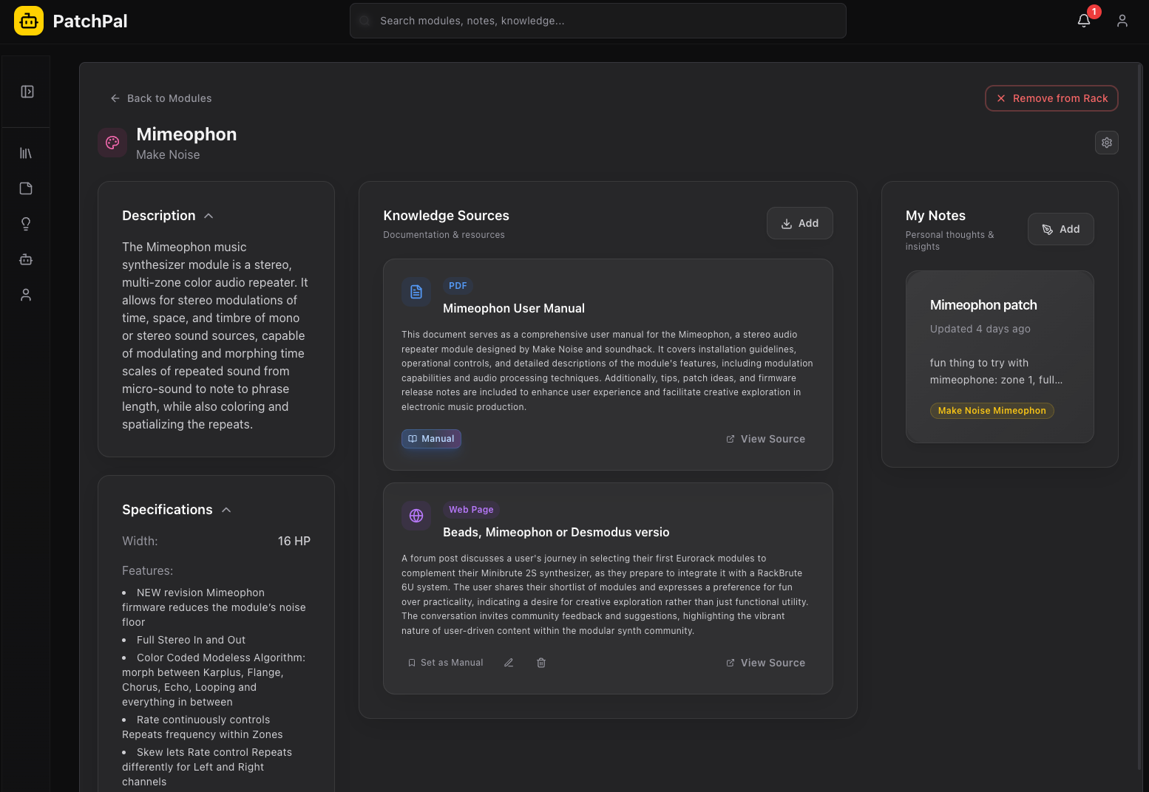This screenshot has height=792, width=1149.
Task: Open the notifications bell with red badge
Action: (1083, 21)
